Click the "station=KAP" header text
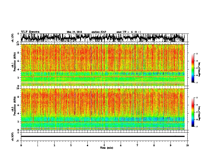The height and width of the screenshot is (163, 211). click(99, 32)
